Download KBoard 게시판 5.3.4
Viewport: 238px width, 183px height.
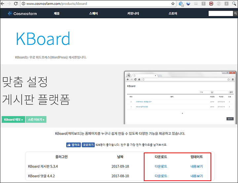coord(161,166)
